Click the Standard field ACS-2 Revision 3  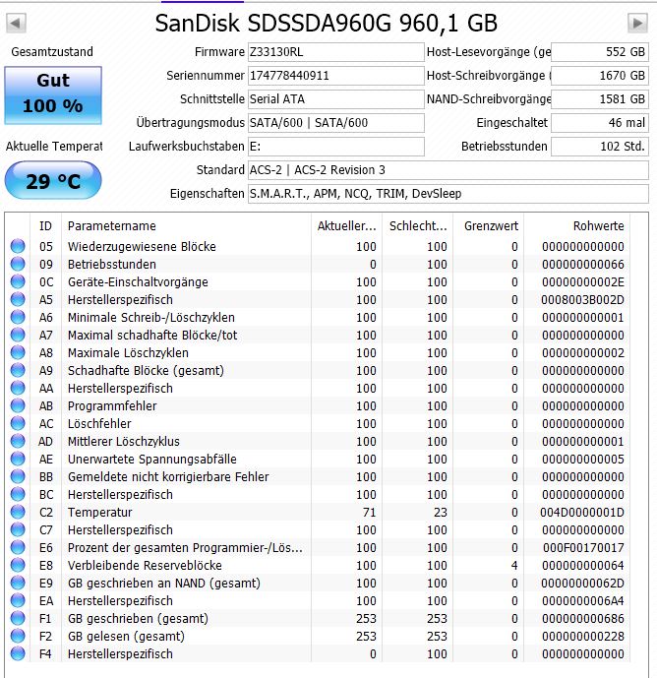point(448,170)
